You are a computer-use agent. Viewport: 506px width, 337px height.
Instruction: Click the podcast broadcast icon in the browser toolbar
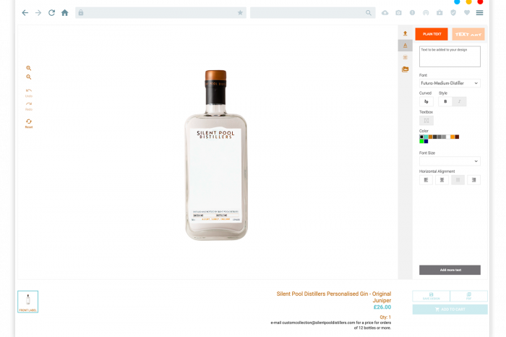point(426,13)
